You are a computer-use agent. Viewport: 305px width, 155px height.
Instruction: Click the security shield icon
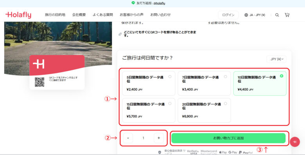click(160, 153)
